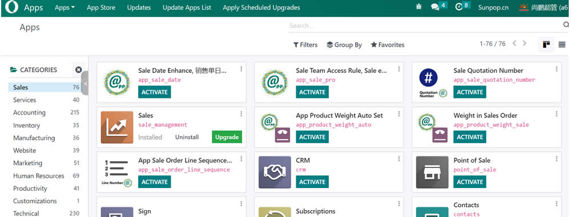
Task: Open kebab menu on App Sale Order Line Sequence
Action: coord(241,159)
